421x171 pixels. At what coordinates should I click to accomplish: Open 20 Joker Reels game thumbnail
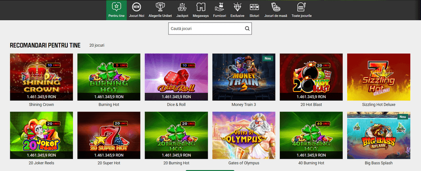coord(41,135)
